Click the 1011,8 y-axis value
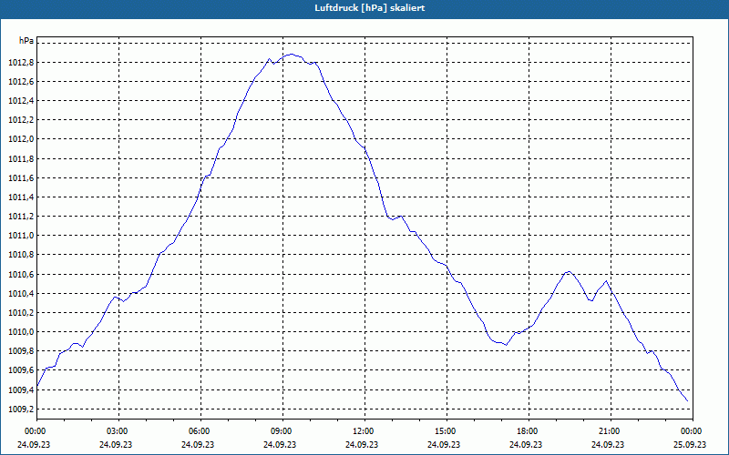The width and height of the screenshot is (729, 455). (x=21, y=158)
